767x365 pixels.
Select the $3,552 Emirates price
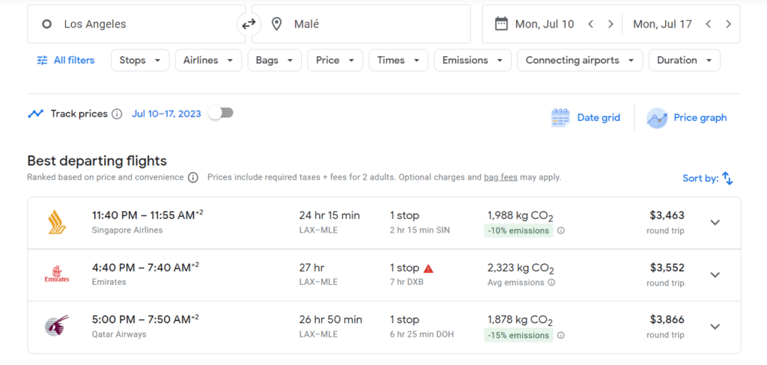(x=667, y=268)
